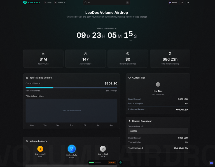215x167 pixels.
Task: Click the No Tier hexagon badge
Action: click(158, 84)
